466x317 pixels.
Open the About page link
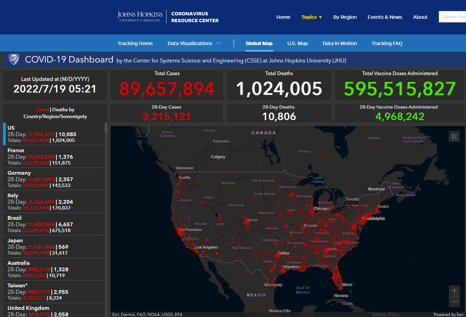pyautogui.click(x=420, y=17)
